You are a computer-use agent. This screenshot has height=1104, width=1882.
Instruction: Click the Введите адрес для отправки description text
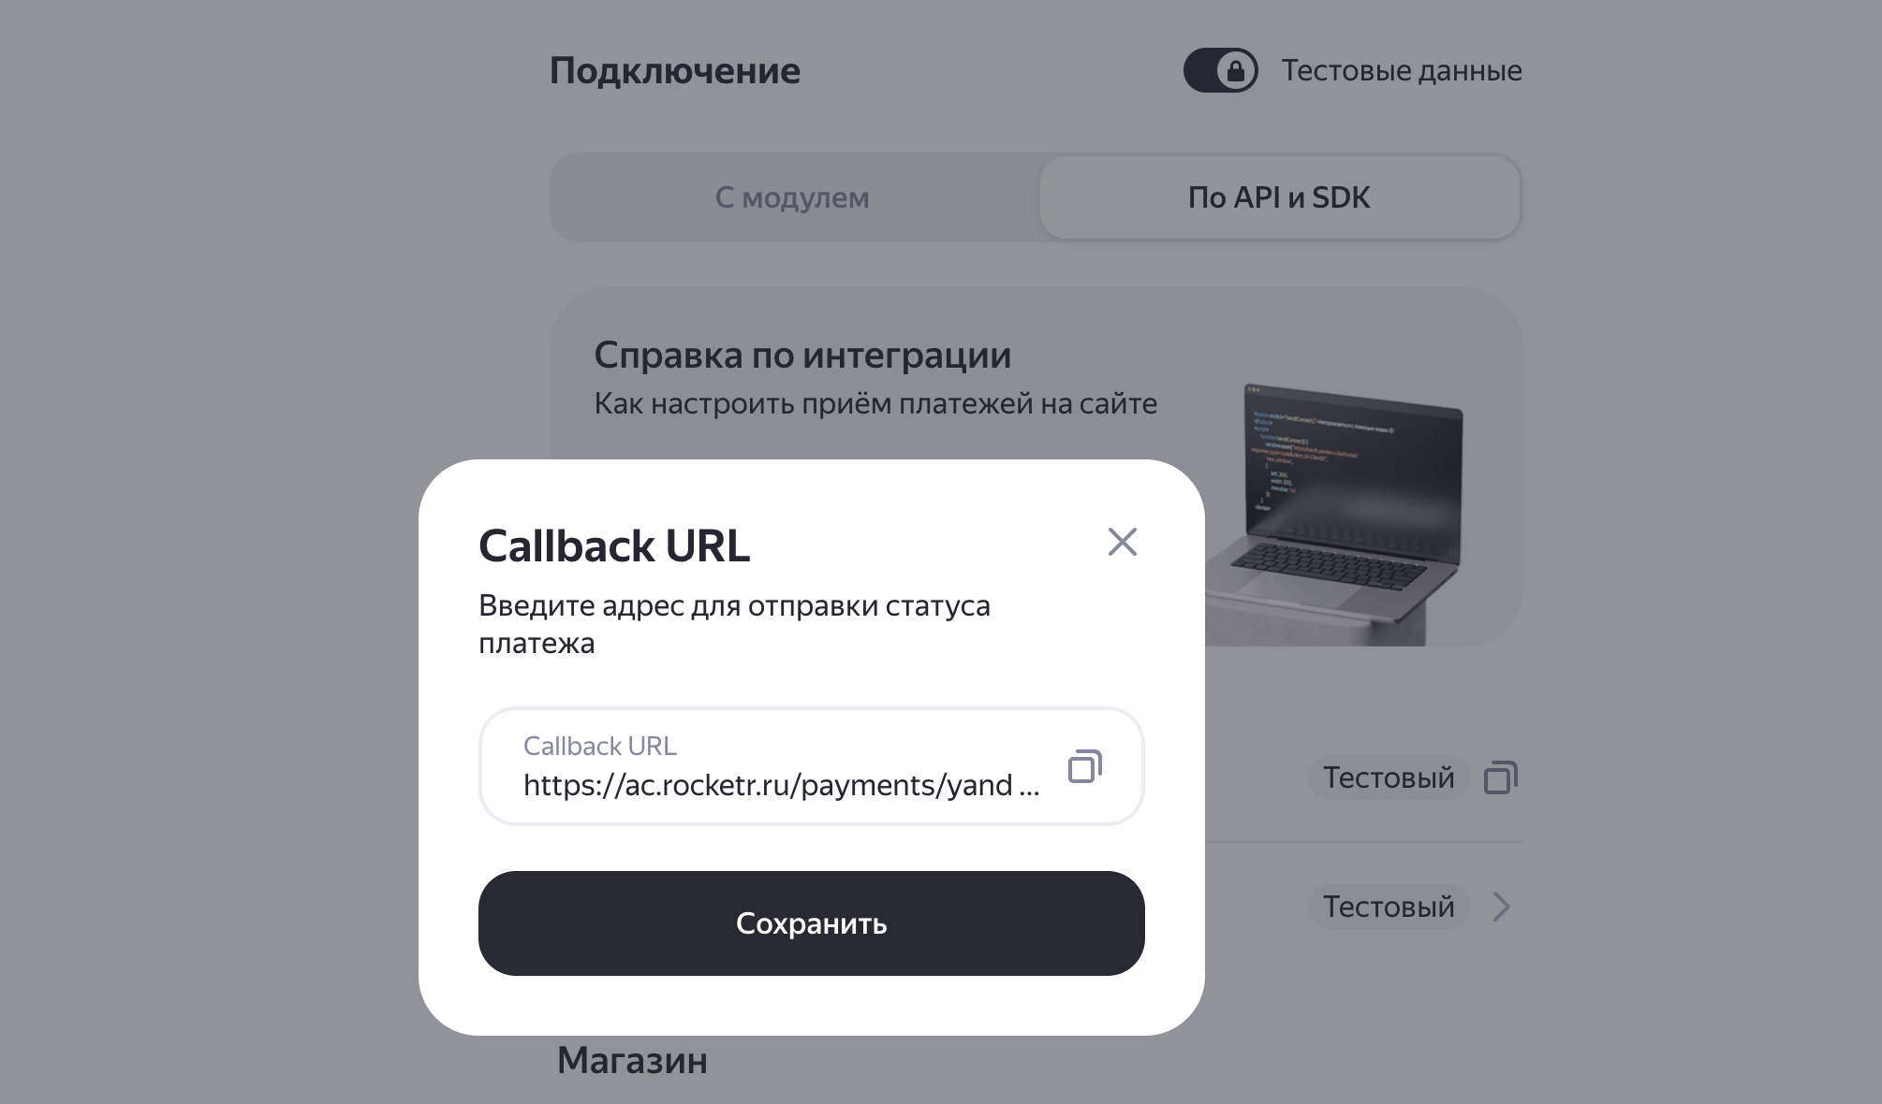pyautogui.click(x=734, y=624)
